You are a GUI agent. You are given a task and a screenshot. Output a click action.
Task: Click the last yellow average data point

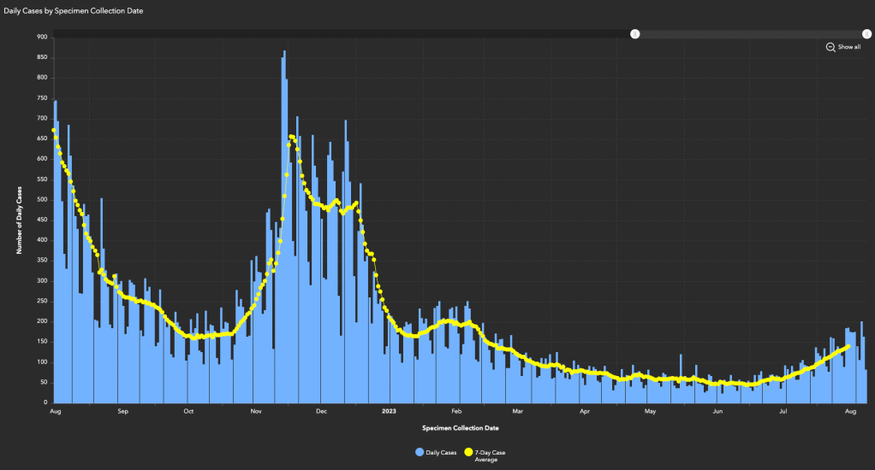(x=848, y=346)
